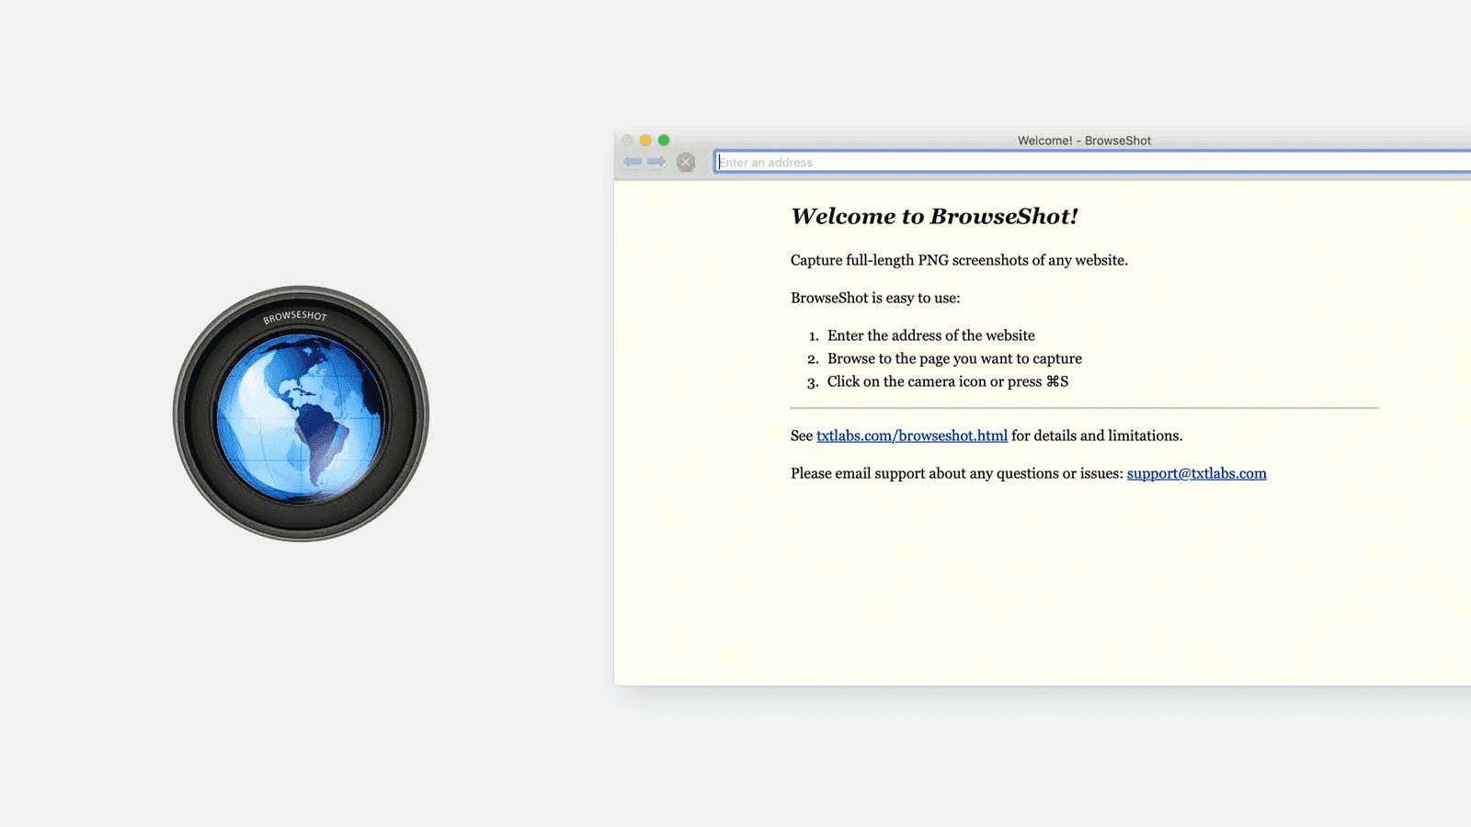
Task: Click step "Enter the address of the website"
Action: (931, 335)
